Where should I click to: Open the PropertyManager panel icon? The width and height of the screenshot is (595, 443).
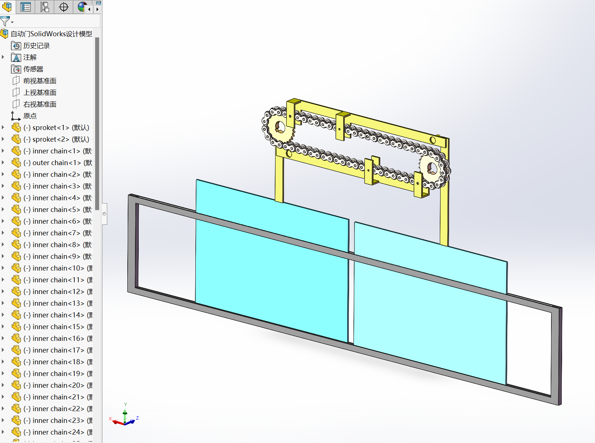[x=25, y=7]
